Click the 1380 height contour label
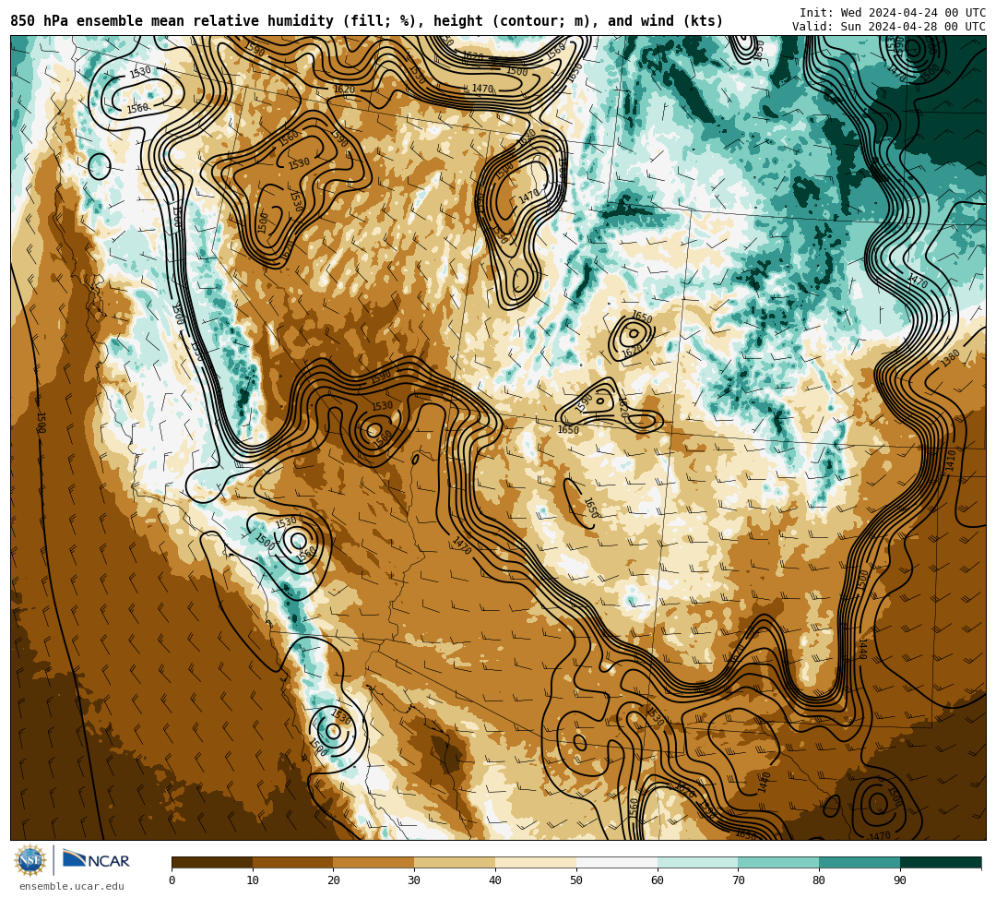 pos(951,358)
